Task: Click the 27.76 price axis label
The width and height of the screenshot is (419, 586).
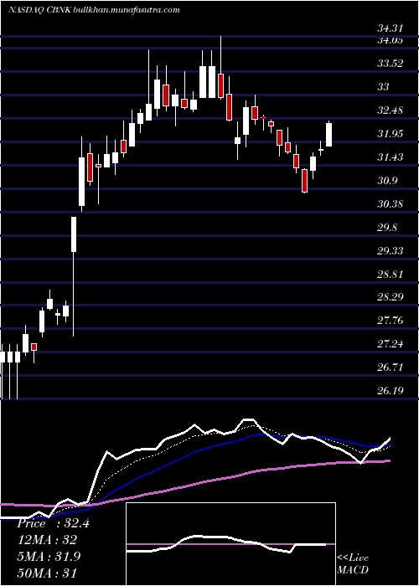Action: tap(391, 321)
